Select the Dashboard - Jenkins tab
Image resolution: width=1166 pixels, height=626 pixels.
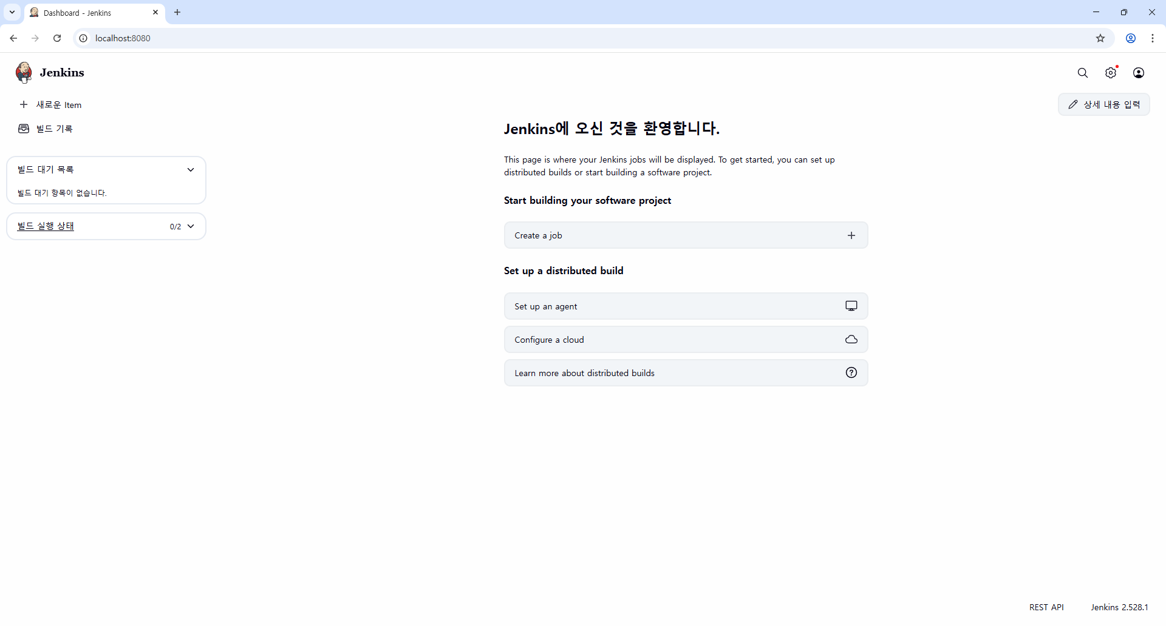coord(95,13)
